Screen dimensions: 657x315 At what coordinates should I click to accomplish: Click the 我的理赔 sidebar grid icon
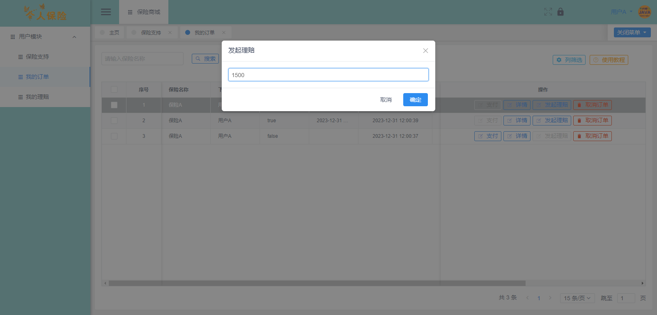(21, 97)
